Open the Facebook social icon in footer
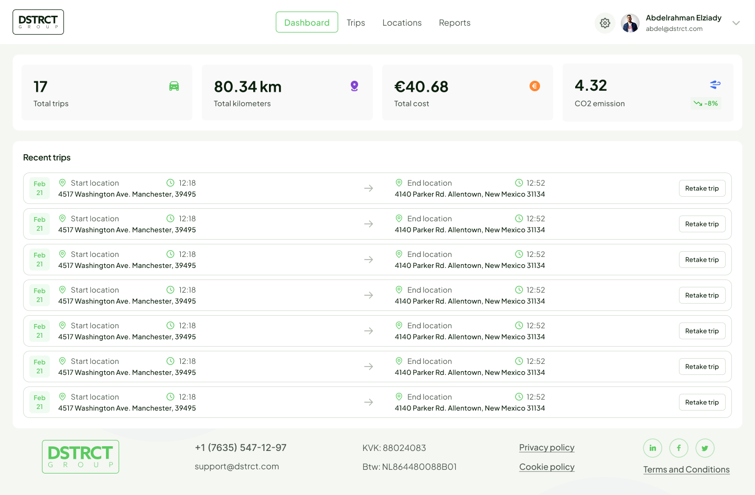This screenshot has height=495, width=755. (x=679, y=448)
